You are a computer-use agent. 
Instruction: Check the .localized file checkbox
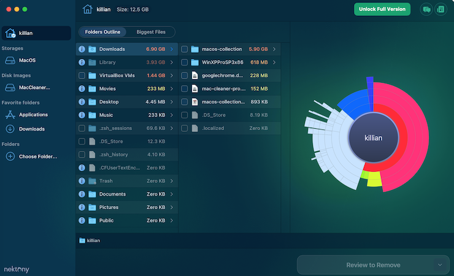tap(185, 128)
